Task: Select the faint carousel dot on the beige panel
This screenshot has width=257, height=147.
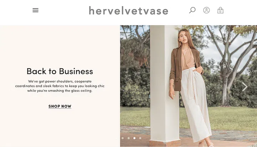Action: [117, 138]
